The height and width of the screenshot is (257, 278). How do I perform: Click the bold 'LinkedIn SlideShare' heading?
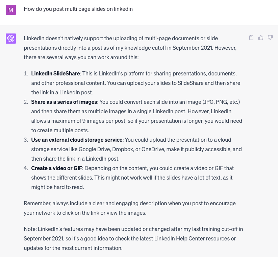(x=55, y=73)
